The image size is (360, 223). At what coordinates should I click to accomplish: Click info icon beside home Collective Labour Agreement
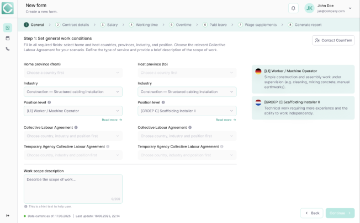click(76, 127)
